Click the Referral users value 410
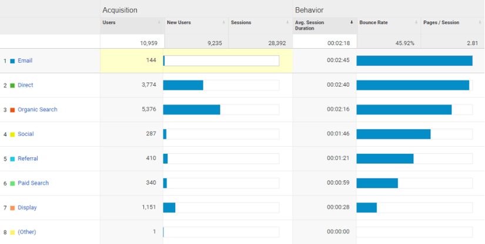The height and width of the screenshot is (244, 485). tap(151, 158)
